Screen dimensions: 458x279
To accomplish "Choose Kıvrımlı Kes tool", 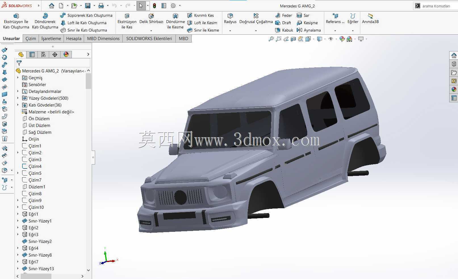I will (200, 15).
